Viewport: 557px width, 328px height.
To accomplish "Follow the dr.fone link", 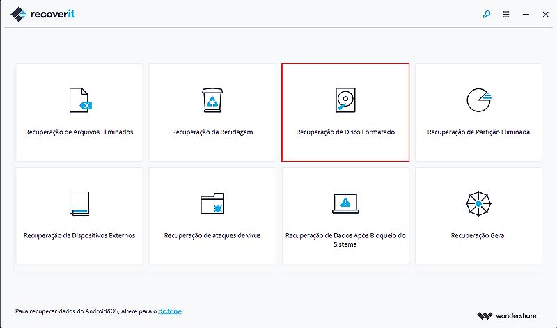I will click(171, 311).
